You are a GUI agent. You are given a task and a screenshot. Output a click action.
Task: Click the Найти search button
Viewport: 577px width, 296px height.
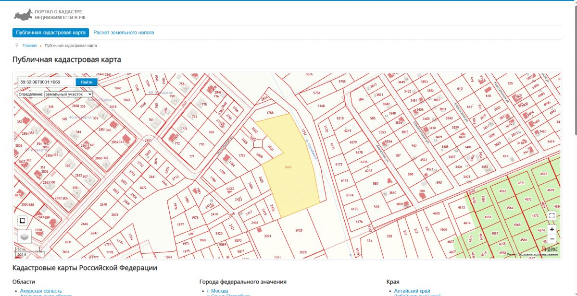(87, 82)
